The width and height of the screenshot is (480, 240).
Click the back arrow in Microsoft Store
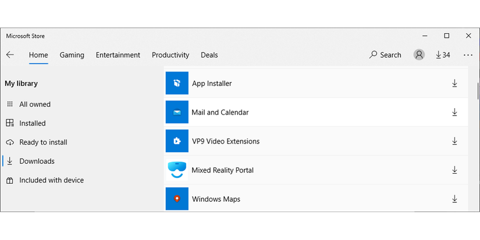pyautogui.click(x=10, y=55)
